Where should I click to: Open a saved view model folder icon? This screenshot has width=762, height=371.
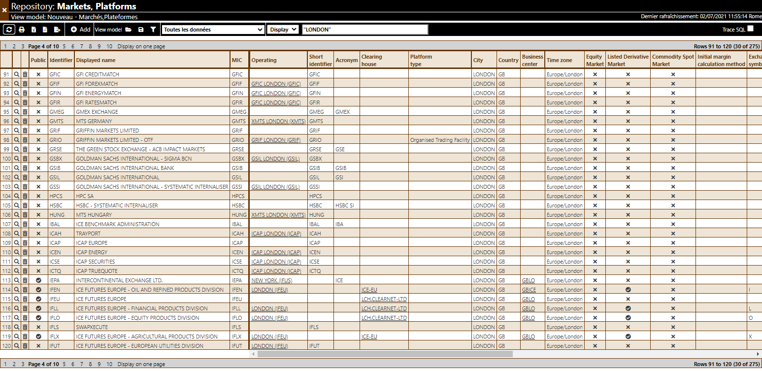pos(129,30)
